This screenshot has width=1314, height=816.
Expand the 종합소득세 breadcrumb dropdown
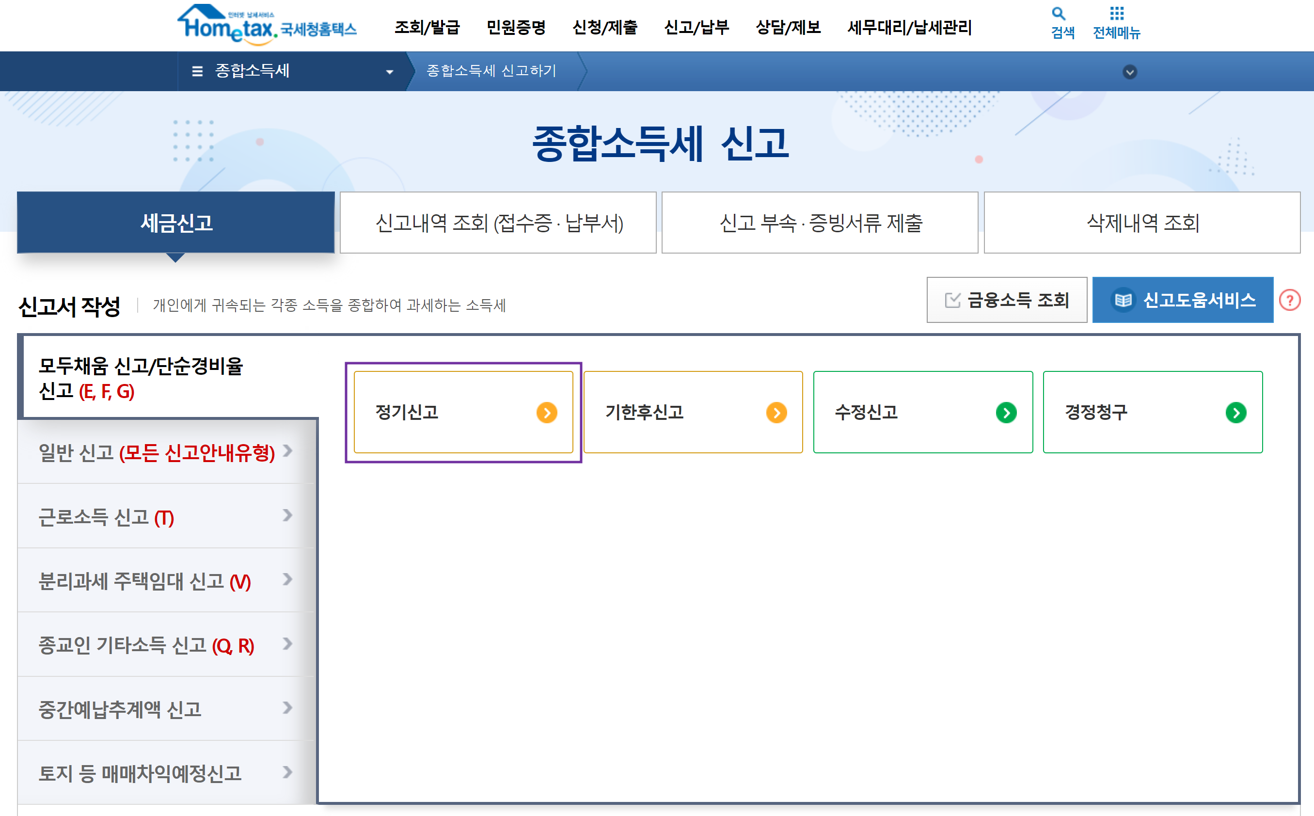[x=389, y=72]
